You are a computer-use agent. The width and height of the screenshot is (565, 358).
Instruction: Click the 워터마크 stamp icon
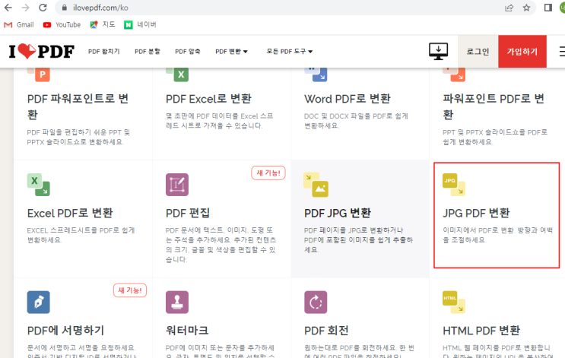[177, 302]
